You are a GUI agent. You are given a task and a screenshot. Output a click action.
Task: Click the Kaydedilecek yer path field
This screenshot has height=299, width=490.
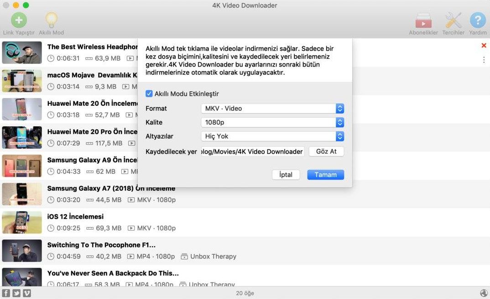[252, 151]
